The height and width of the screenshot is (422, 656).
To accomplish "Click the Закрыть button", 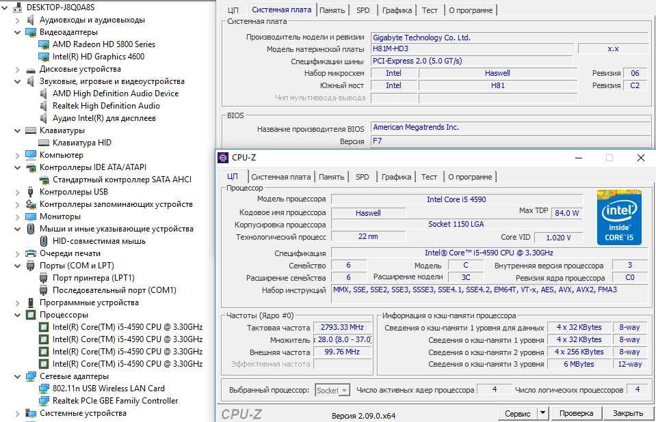I will [x=628, y=413].
